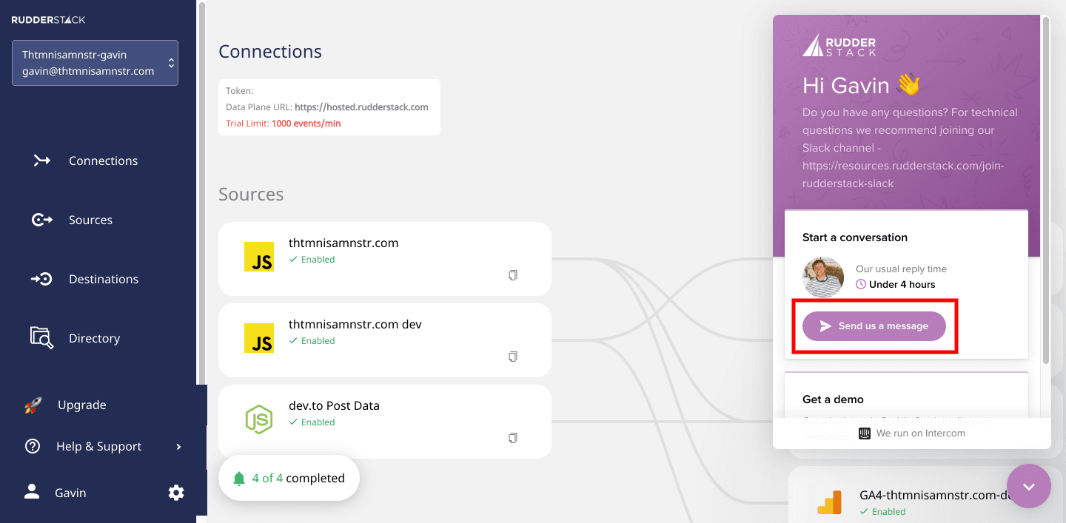
Task: Expand the Help & Support submenu
Action: (x=178, y=447)
